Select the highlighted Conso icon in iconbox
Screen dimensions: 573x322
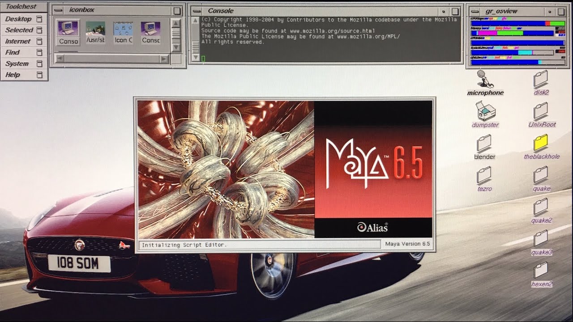[x=68, y=32]
